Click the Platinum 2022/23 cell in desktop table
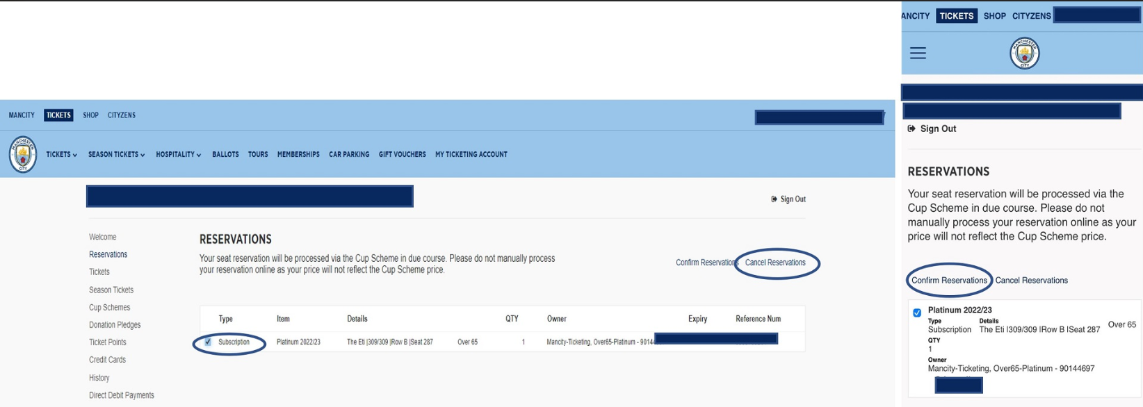Screen dimensions: 1143x407 [298, 342]
